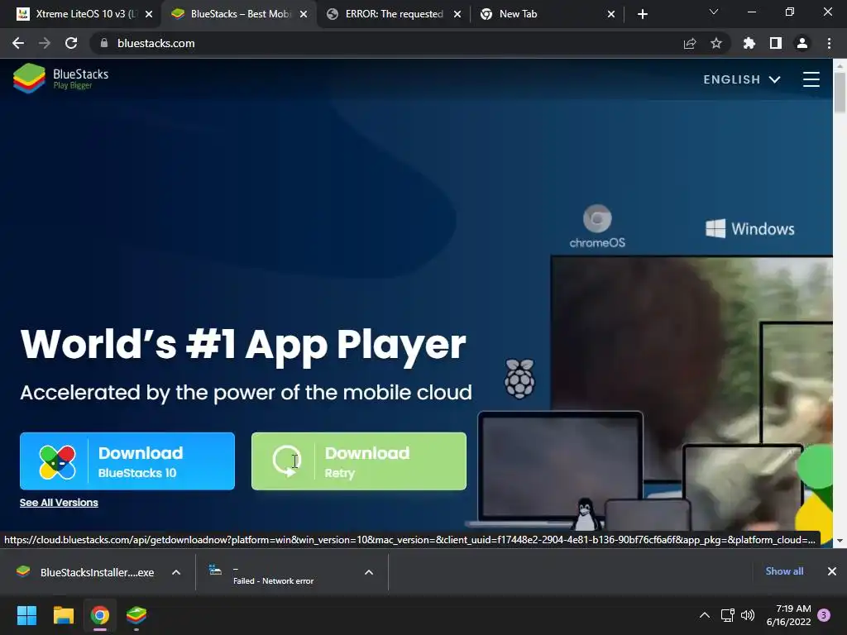This screenshot has height=635, width=847.
Task: Reload the bluestacks.com page
Action: (71, 43)
